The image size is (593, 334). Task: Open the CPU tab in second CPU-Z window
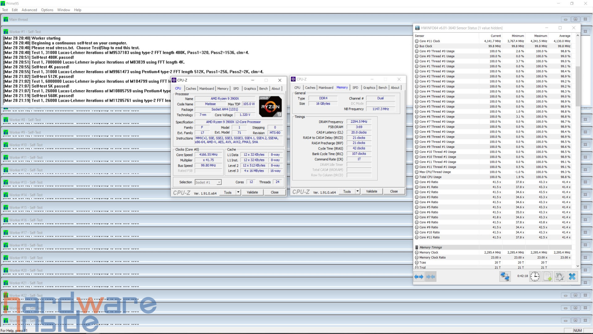click(x=297, y=88)
